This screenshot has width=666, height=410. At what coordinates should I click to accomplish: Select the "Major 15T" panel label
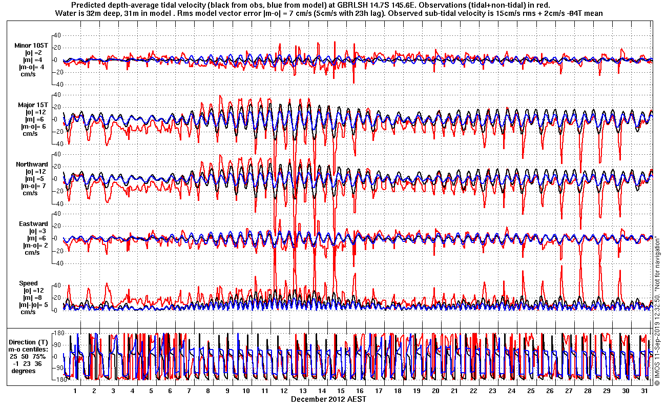[33, 105]
